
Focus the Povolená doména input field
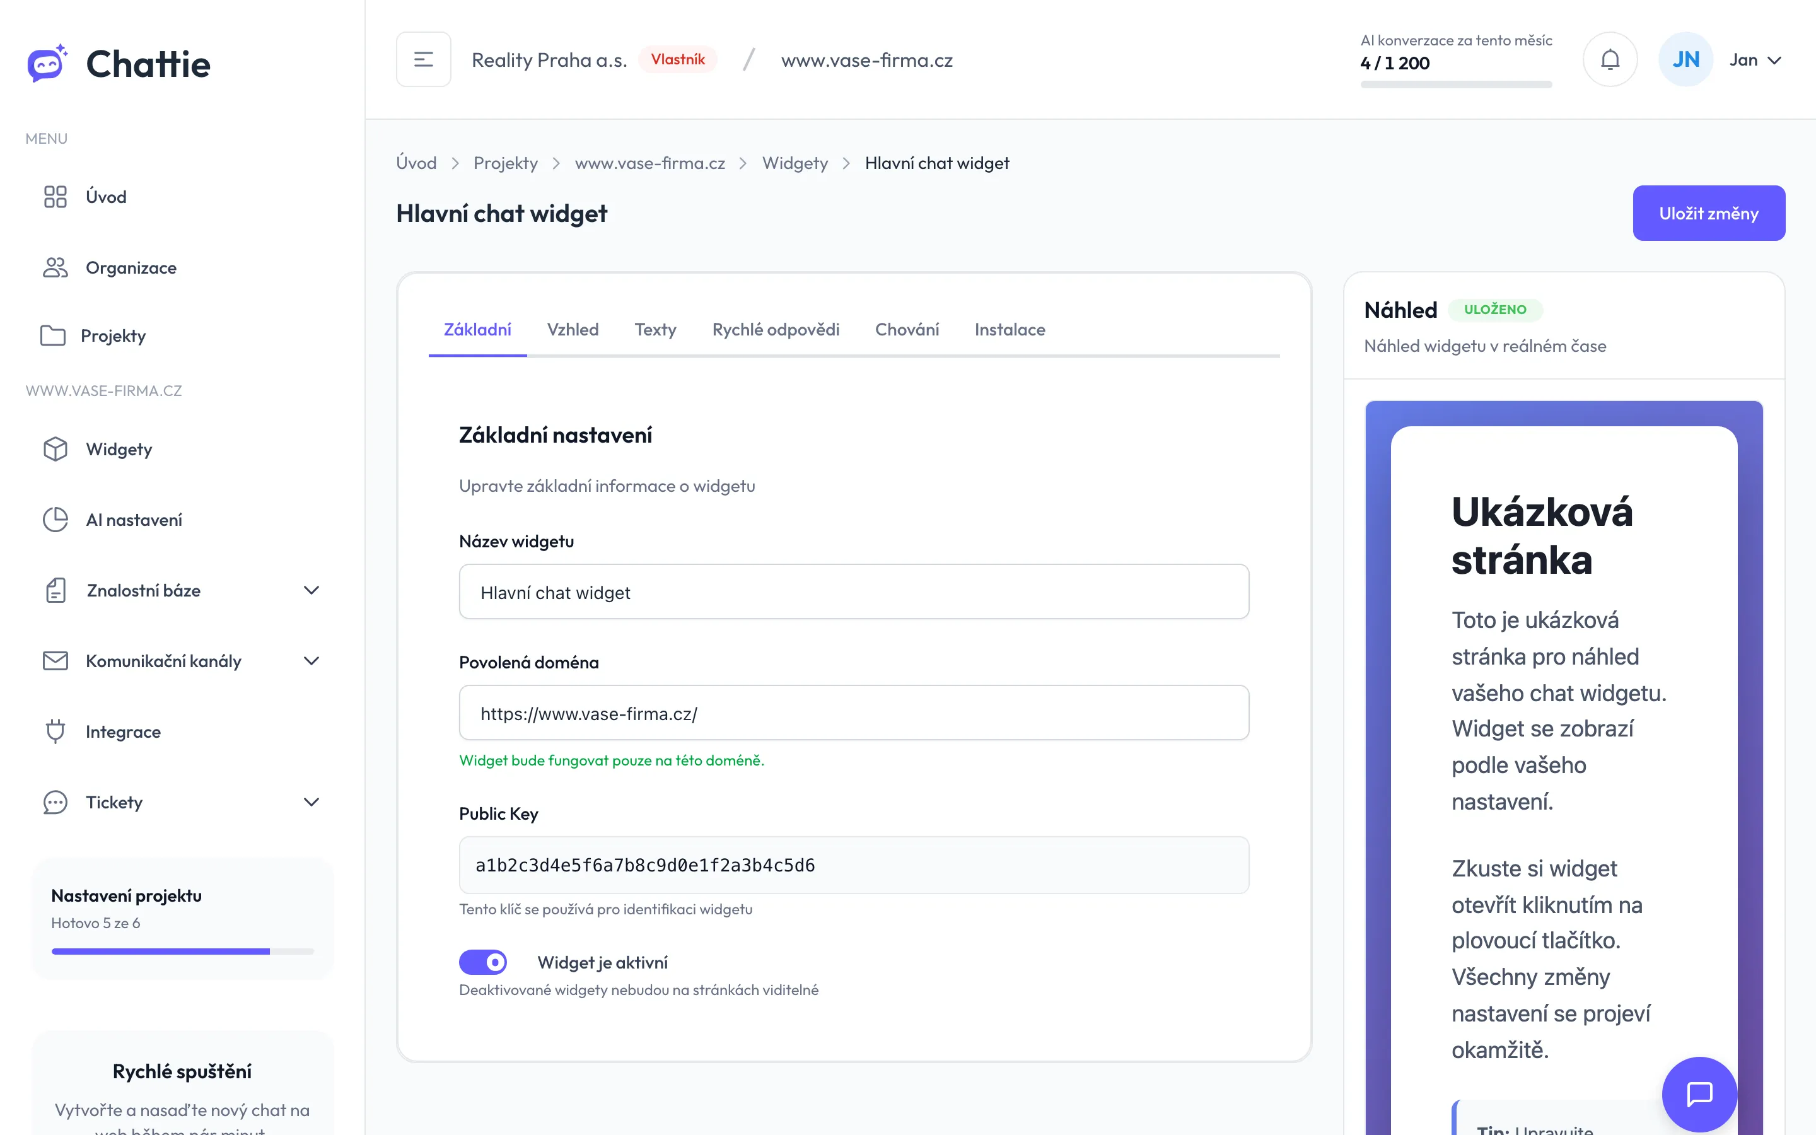click(854, 713)
